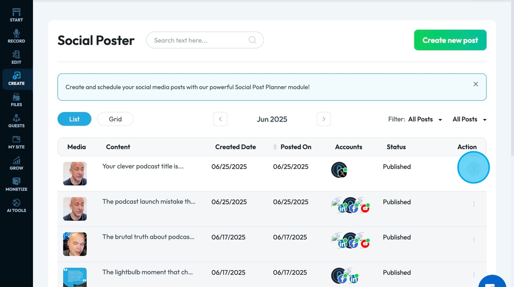
Task: Open My Site in sidebar
Action: [x=16, y=142]
